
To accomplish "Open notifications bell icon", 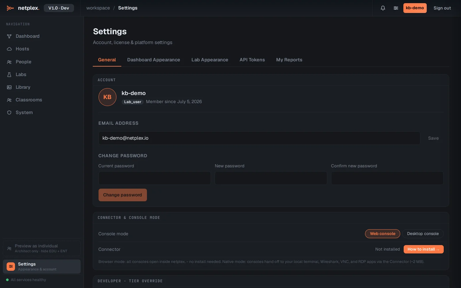I will tap(383, 8).
